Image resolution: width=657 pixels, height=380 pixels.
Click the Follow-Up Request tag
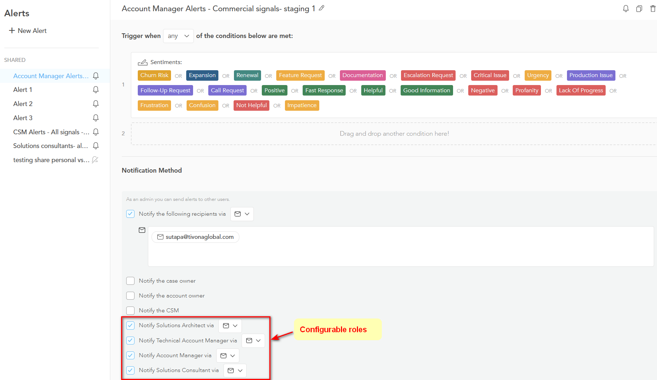pos(165,90)
